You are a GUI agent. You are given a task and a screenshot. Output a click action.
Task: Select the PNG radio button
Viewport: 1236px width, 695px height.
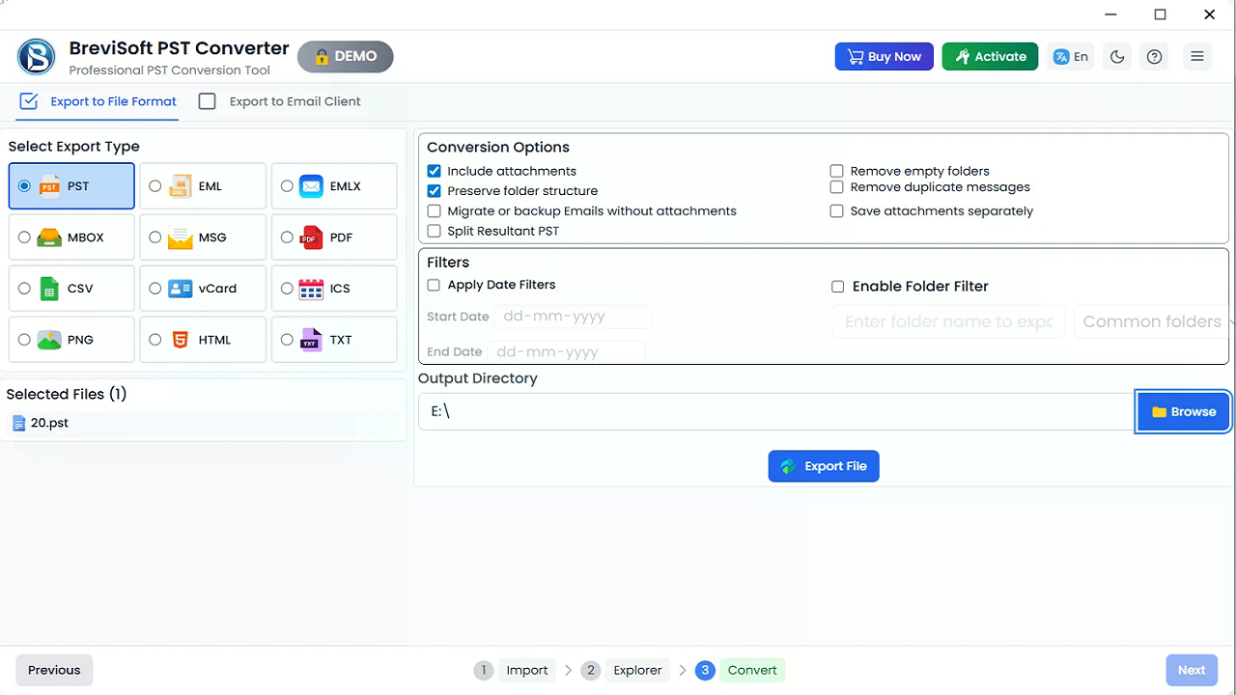(x=24, y=340)
